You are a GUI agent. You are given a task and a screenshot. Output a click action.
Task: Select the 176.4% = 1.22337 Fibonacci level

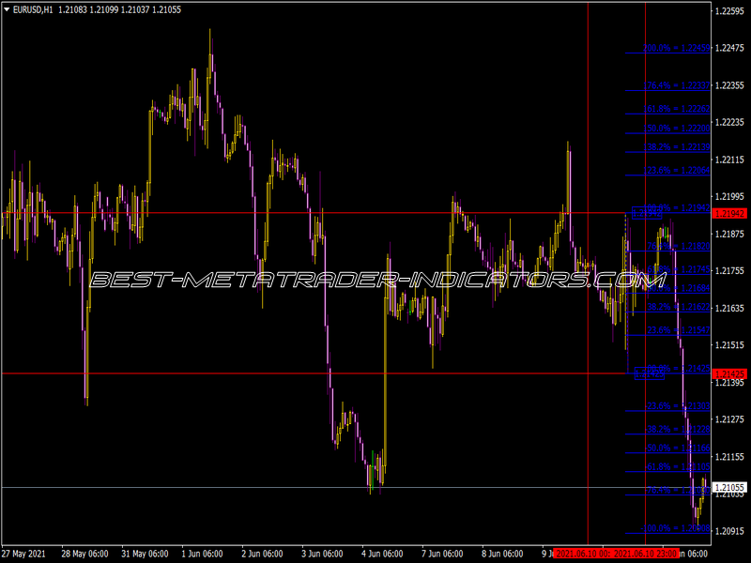[x=677, y=85]
